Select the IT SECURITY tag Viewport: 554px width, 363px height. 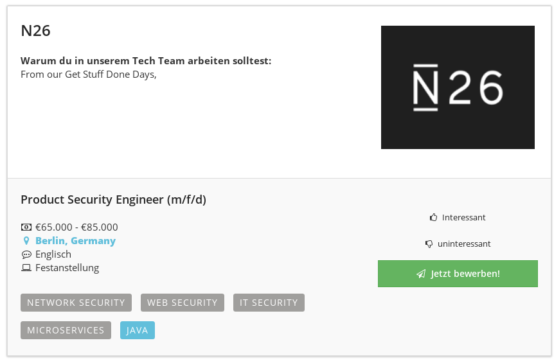click(269, 303)
